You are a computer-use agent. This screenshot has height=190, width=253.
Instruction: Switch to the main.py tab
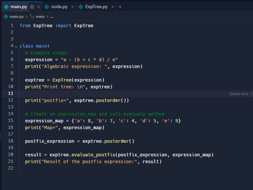point(18,7)
